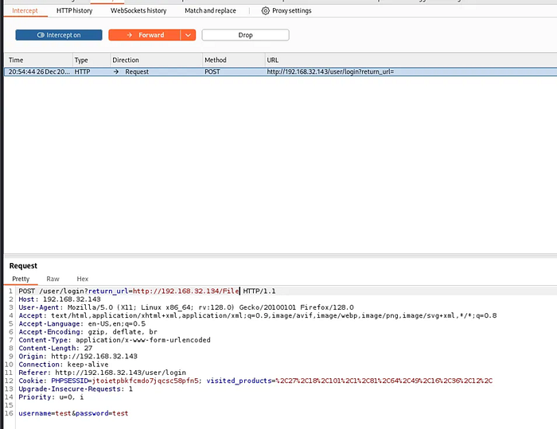Image resolution: width=557 pixels, height=429 pixels.
Task: Select the Pretty request view tab
Action: coord(21,279)
